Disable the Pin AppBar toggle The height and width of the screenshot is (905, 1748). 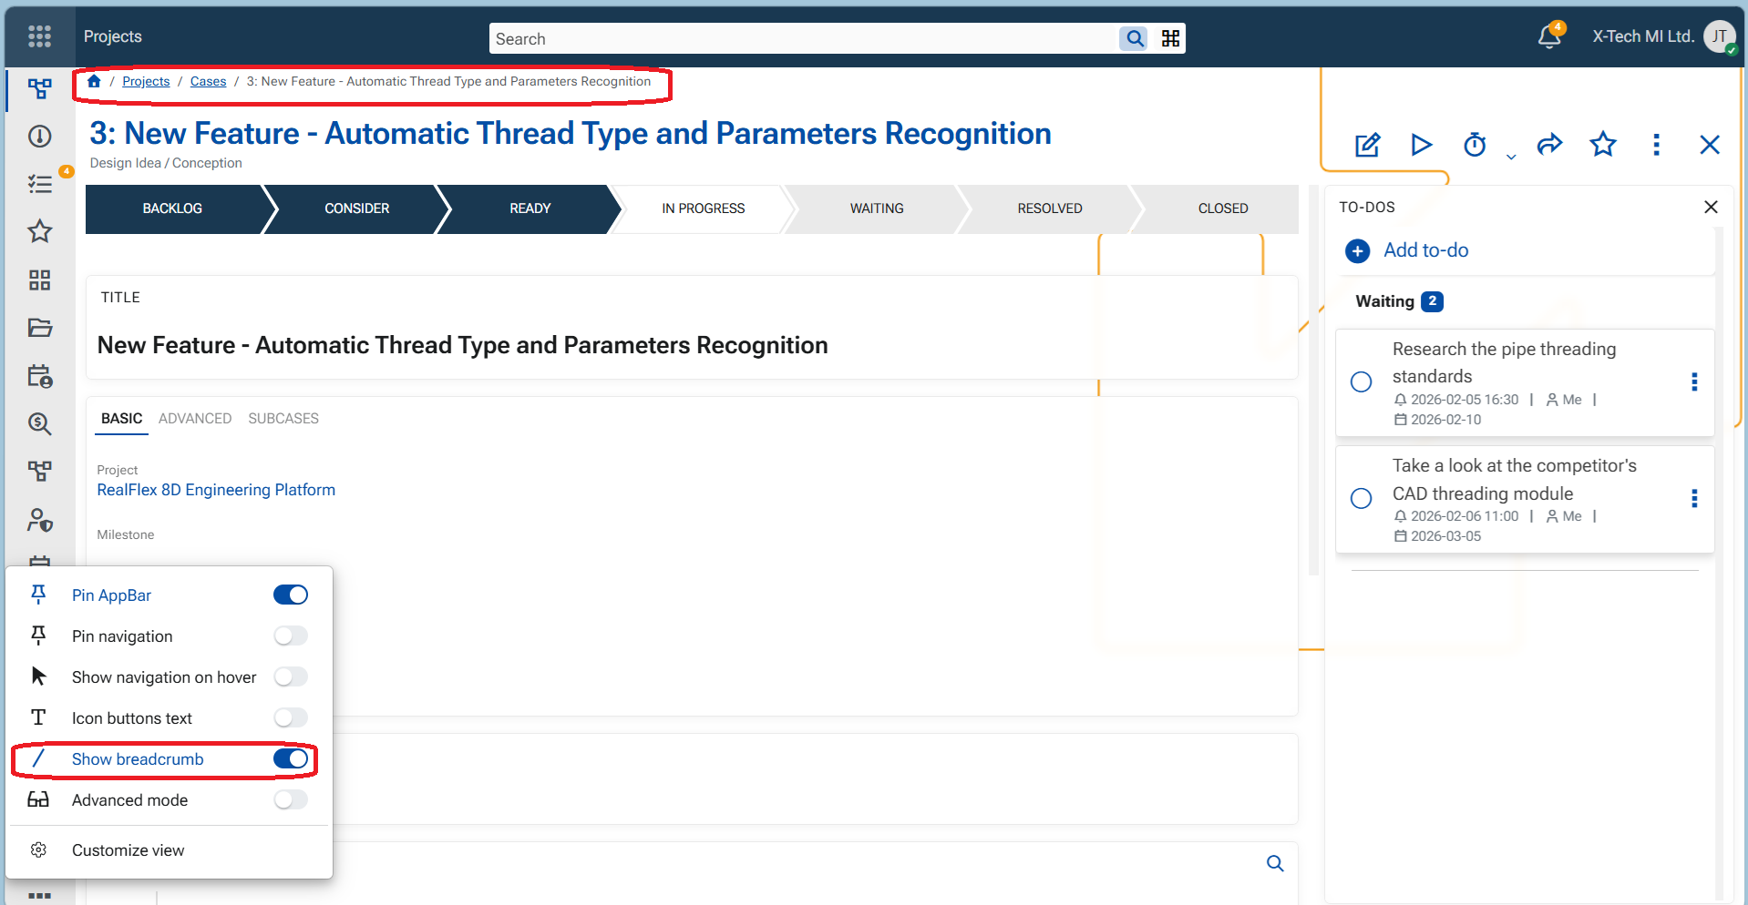point(291,595)
